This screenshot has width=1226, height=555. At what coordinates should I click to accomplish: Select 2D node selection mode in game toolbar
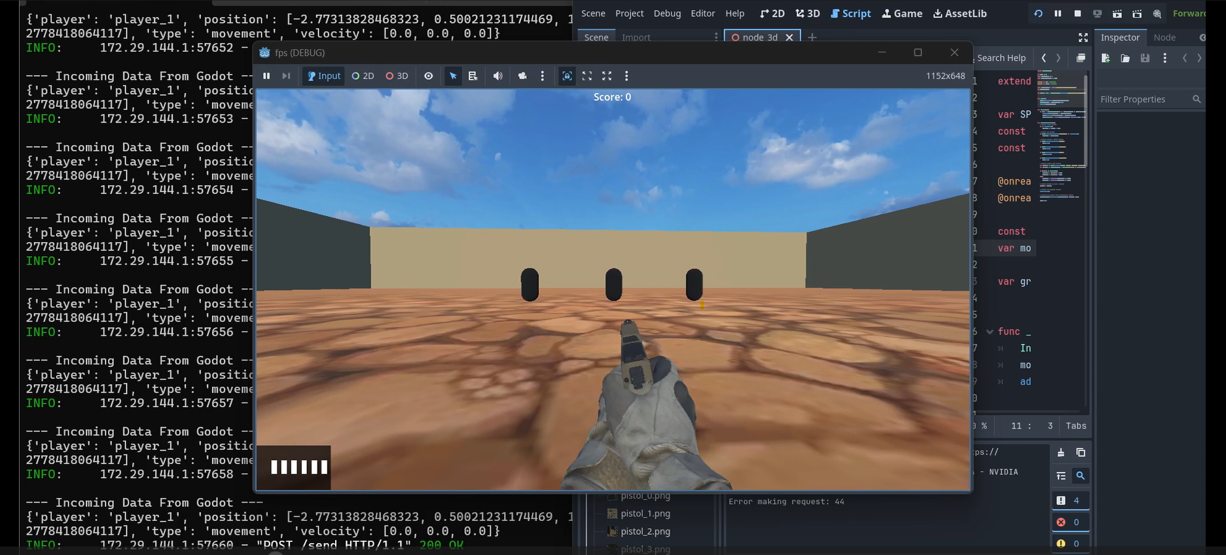363,76
